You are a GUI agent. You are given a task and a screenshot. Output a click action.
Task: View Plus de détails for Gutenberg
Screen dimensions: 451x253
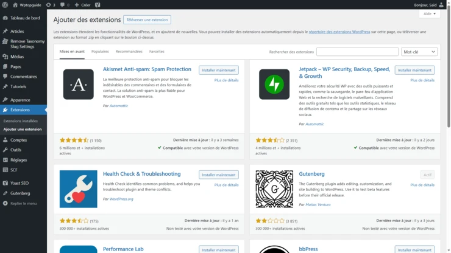coord(422,185)
